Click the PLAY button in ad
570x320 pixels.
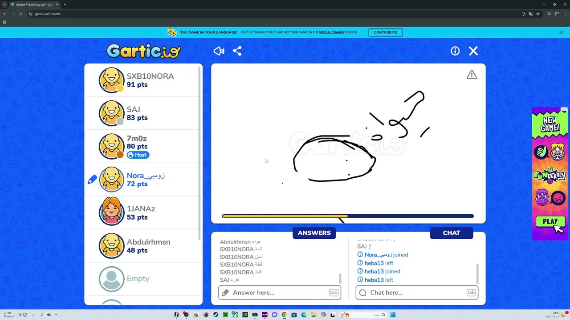[550, 221]
